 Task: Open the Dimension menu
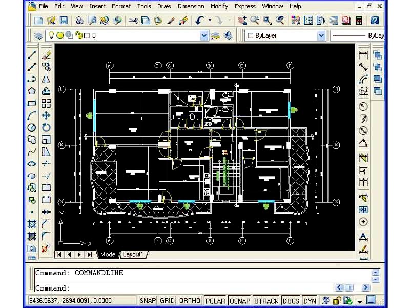point(191,6)
